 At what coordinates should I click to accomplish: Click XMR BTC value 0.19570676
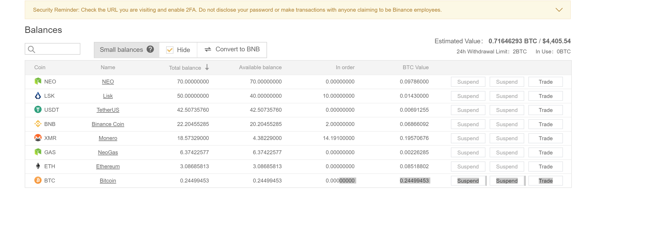(414, 138)
